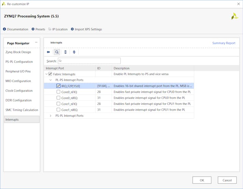Viewport: 243px width, 189px height.
Task: Open the Documentation link
Action: point(17,29)
